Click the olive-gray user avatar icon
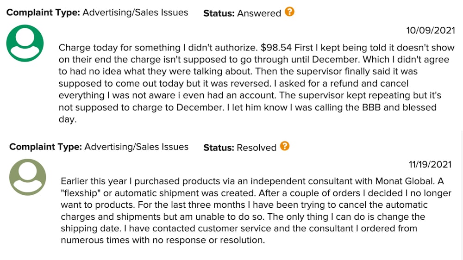 (x=28, y=177)
